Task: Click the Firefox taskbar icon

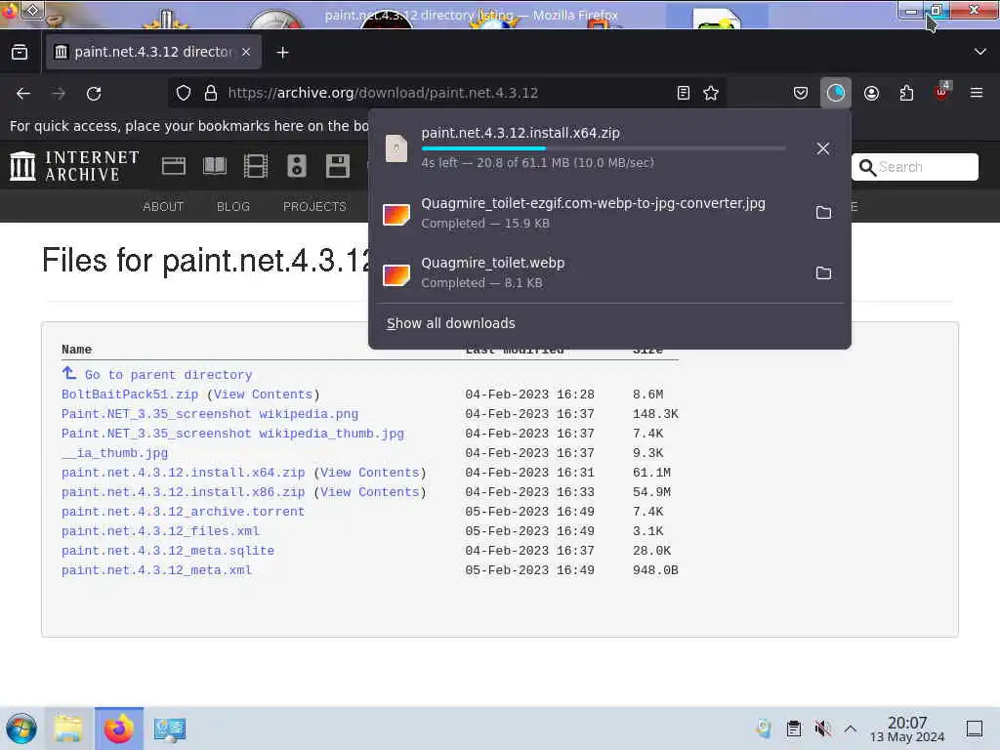Action: [x=118, y=729]
